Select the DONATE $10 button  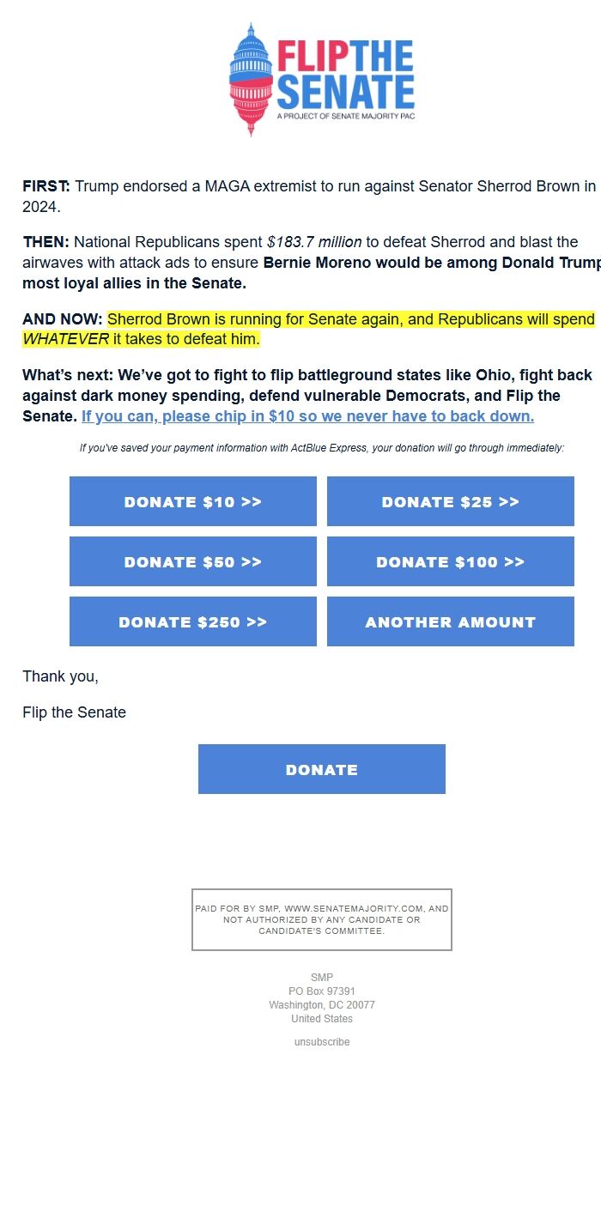(x=192, y=501)
